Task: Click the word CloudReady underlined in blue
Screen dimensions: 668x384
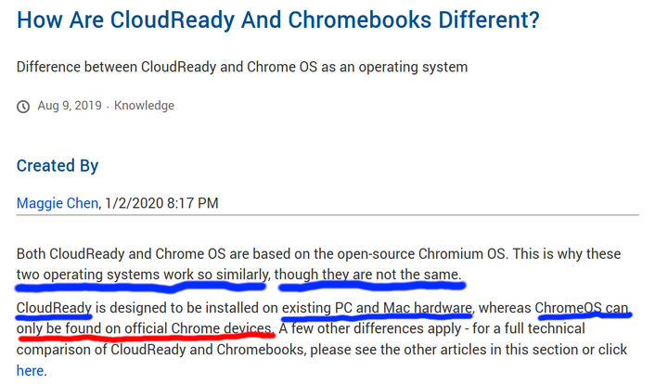Action: point(54,308)
